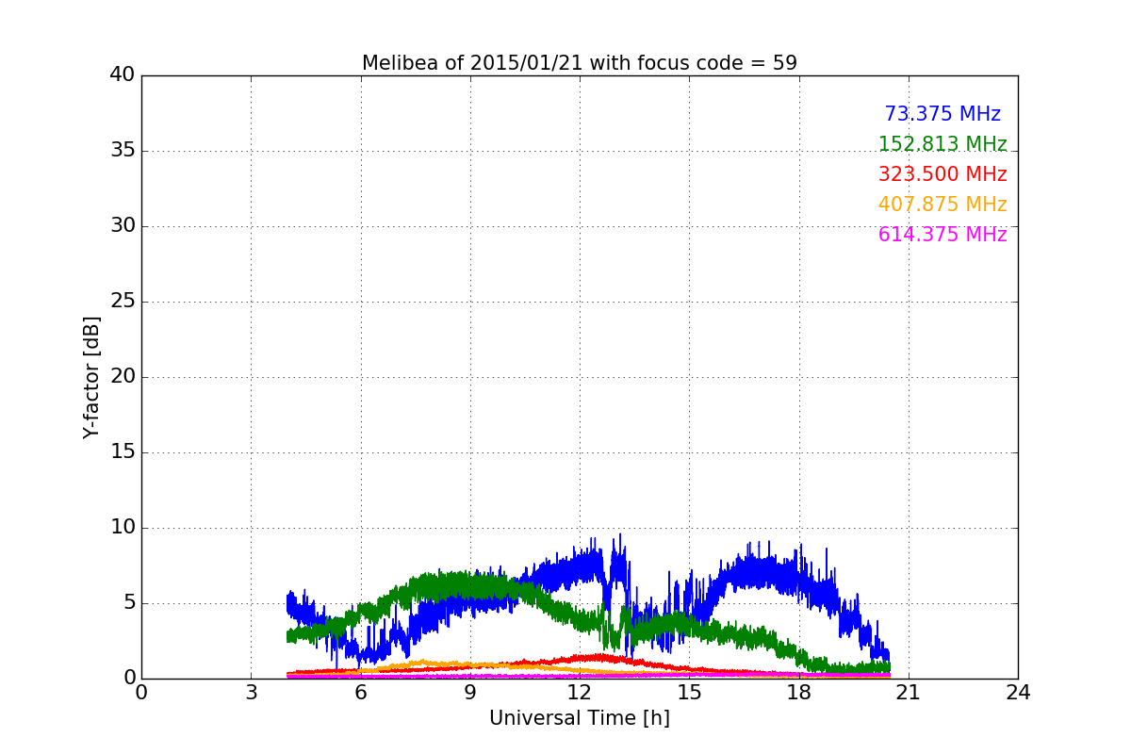
Task: Click y-axis tick label 10
Action: [123, 528]
